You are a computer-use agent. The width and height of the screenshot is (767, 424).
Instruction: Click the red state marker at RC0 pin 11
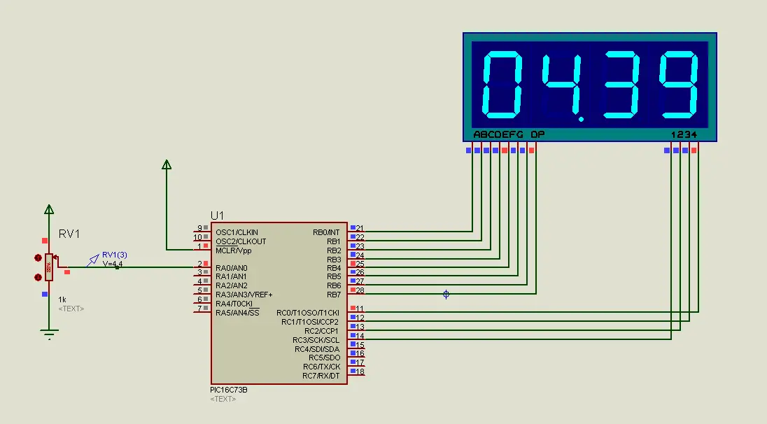pos(353,308)
